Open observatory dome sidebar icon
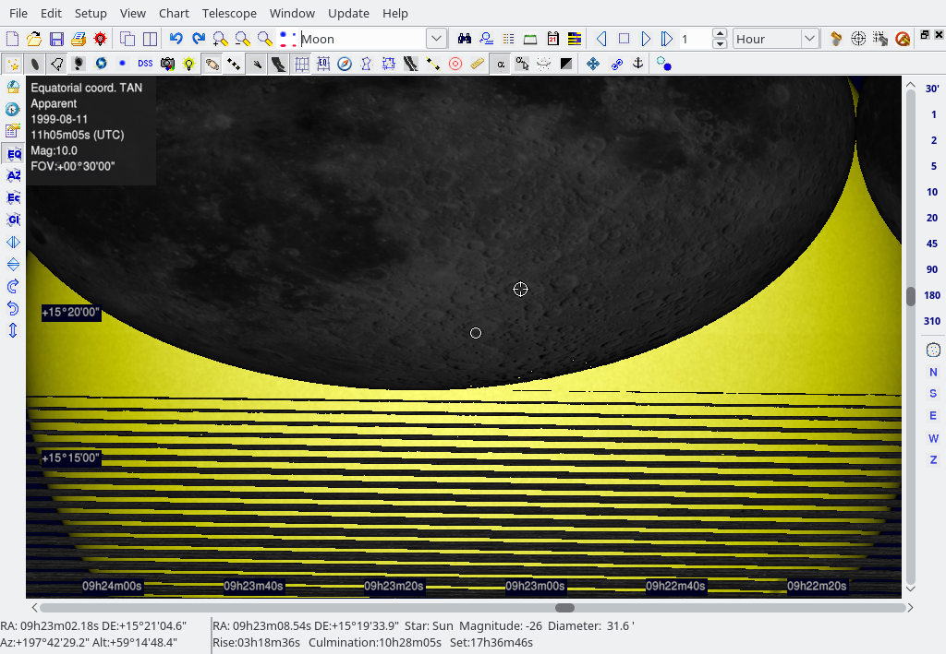 (13, 88)
